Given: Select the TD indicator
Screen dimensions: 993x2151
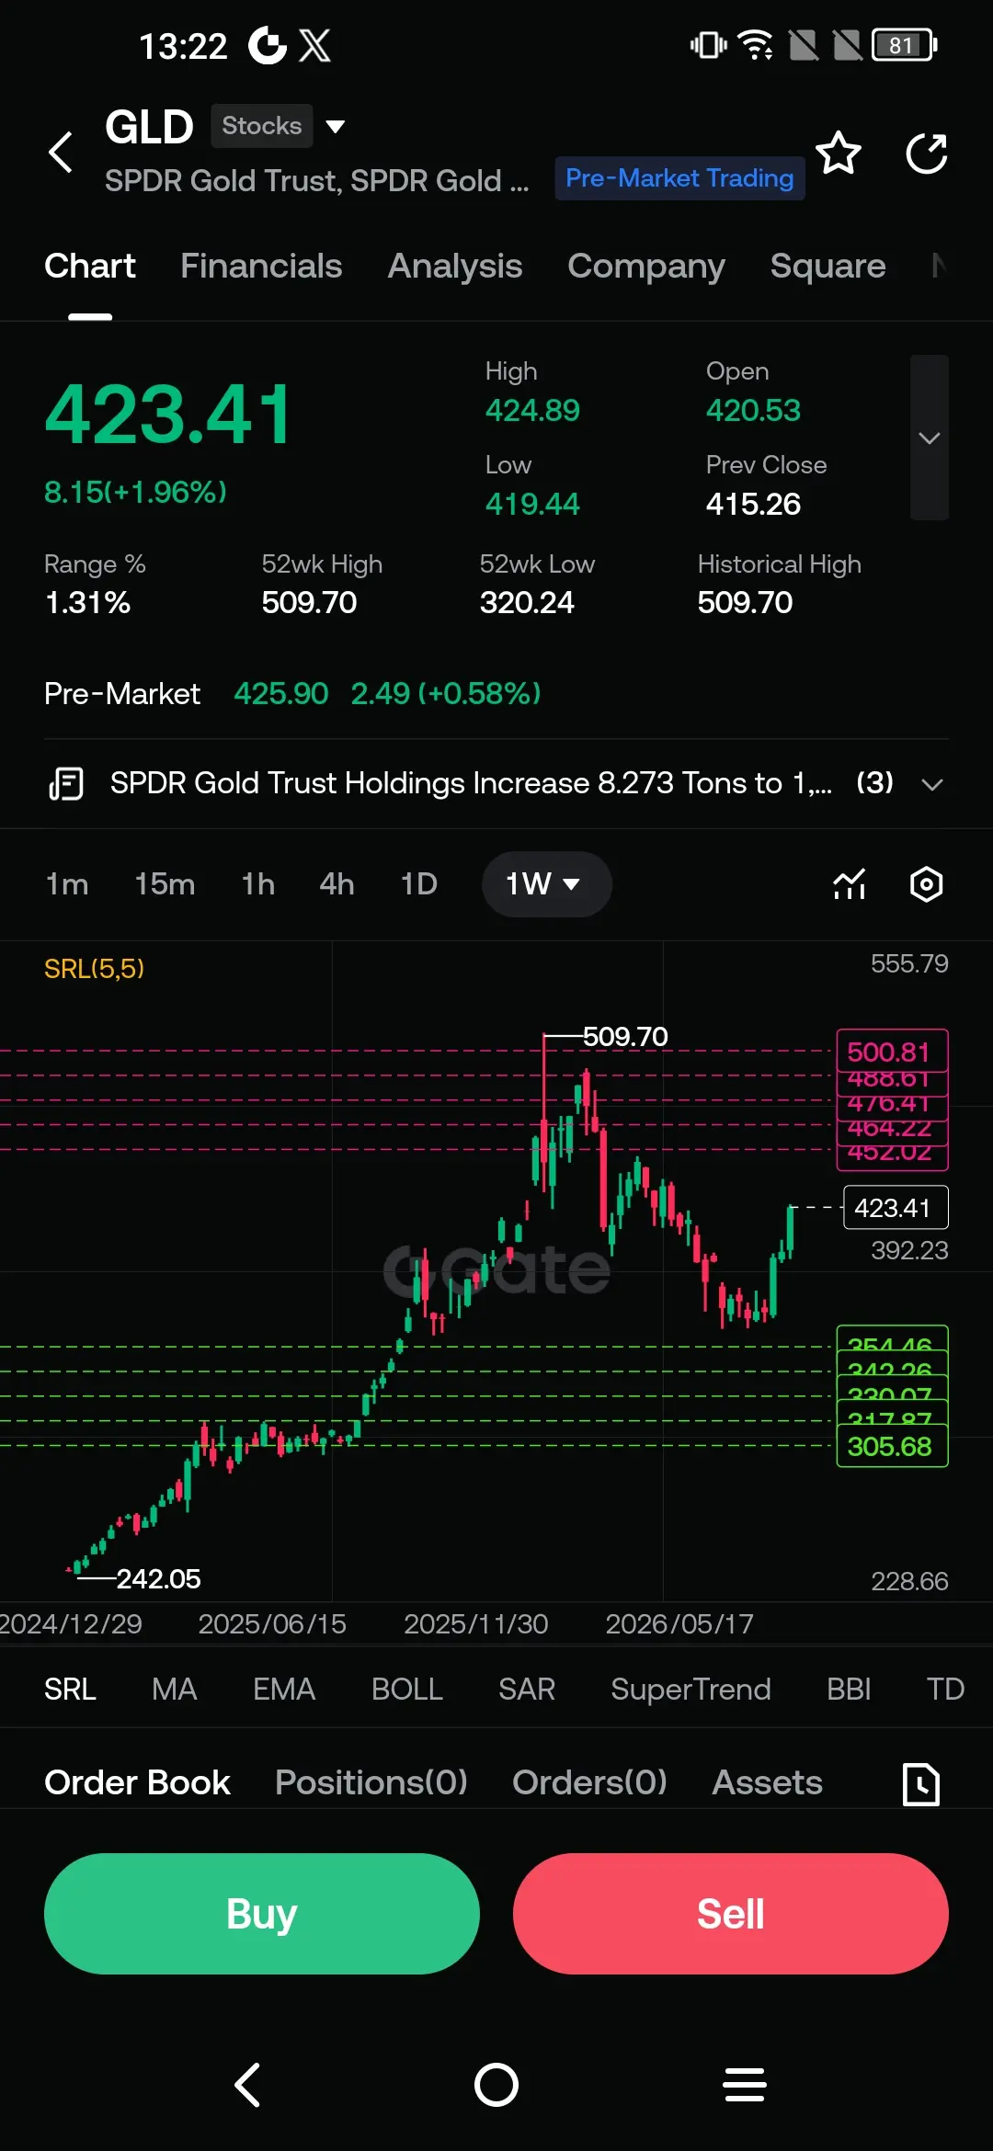Looking at the screenshot, I should pos(945,1690).
